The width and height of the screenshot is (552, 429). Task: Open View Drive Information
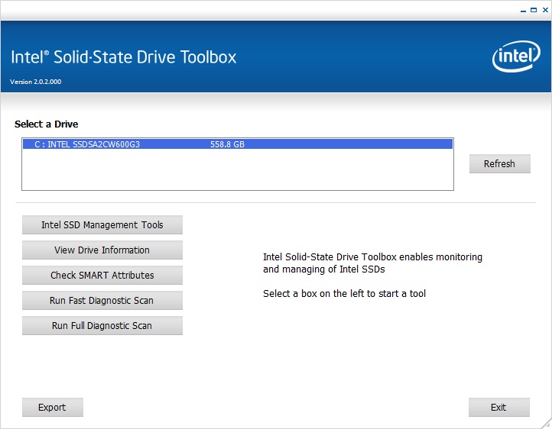pos(102,250)
